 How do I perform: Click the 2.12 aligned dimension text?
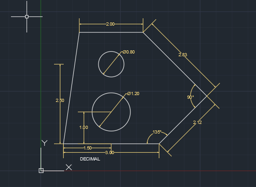tap(197, 122)
